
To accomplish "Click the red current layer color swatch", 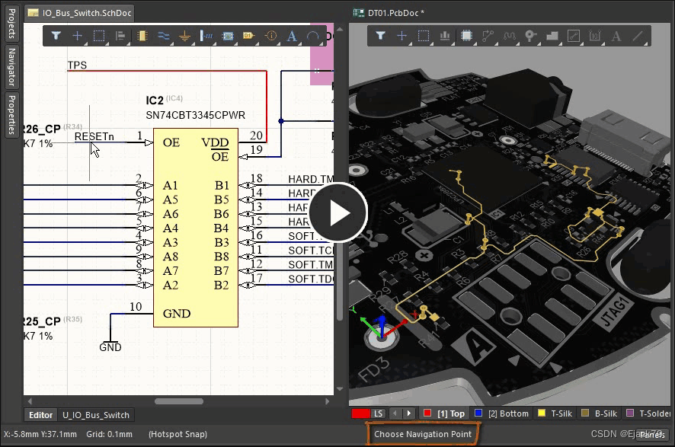I will [361, 413].
